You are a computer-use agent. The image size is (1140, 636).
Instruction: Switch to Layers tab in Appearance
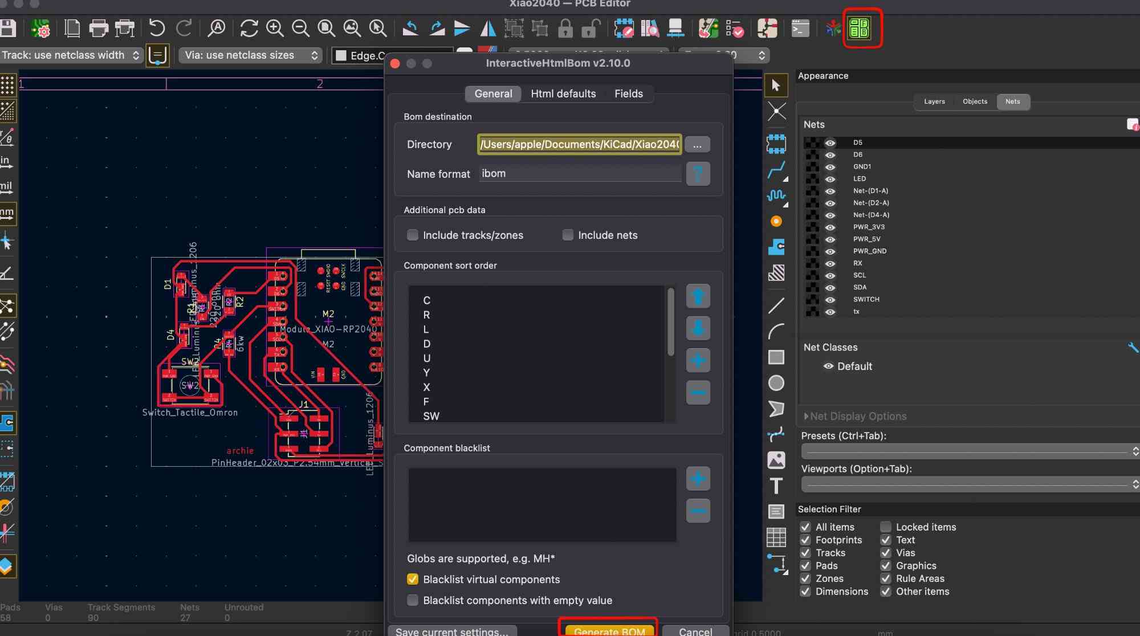934,101
